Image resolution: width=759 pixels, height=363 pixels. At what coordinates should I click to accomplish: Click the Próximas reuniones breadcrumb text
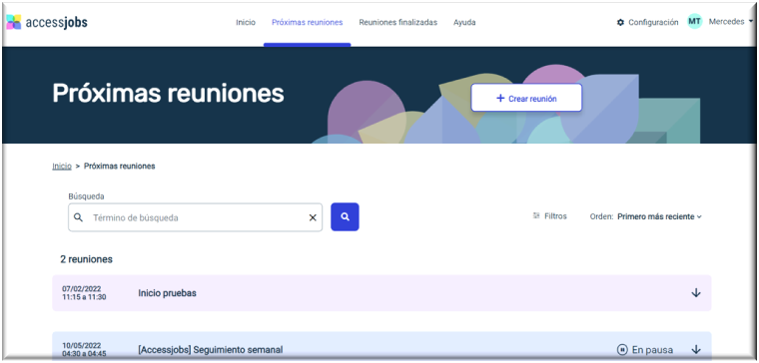[120, 166]
